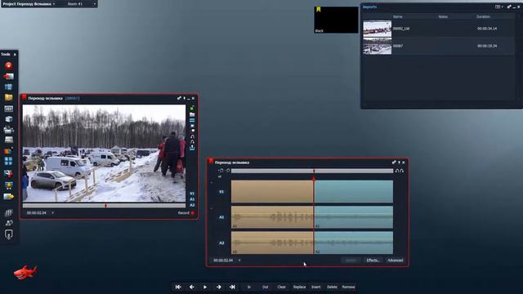Click the viewer scrub bar below the video
The width and height of the screenshot is (523, 294).
[x=104, y=206]
